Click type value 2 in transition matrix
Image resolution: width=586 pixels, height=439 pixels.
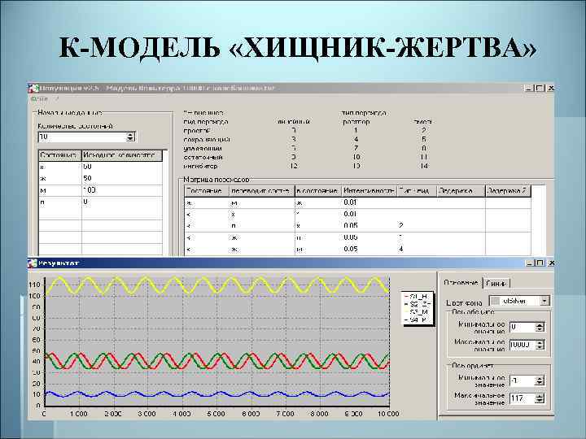point(401,225)
